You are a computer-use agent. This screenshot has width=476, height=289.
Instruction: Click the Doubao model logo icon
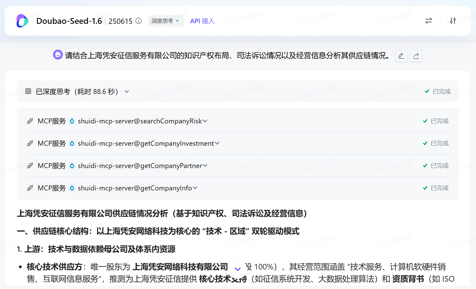point(22,21)
